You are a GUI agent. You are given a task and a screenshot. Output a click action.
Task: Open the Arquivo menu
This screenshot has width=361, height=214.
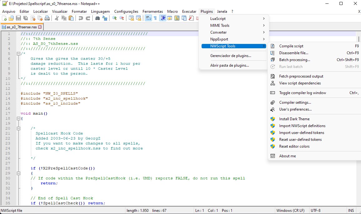pos(9,12)
